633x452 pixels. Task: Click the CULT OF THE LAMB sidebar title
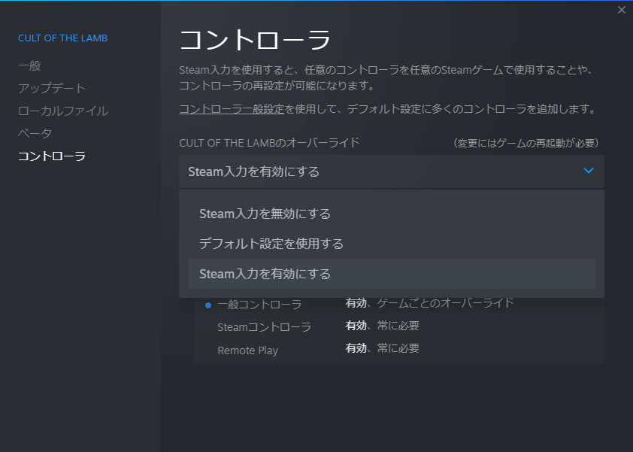62,38
